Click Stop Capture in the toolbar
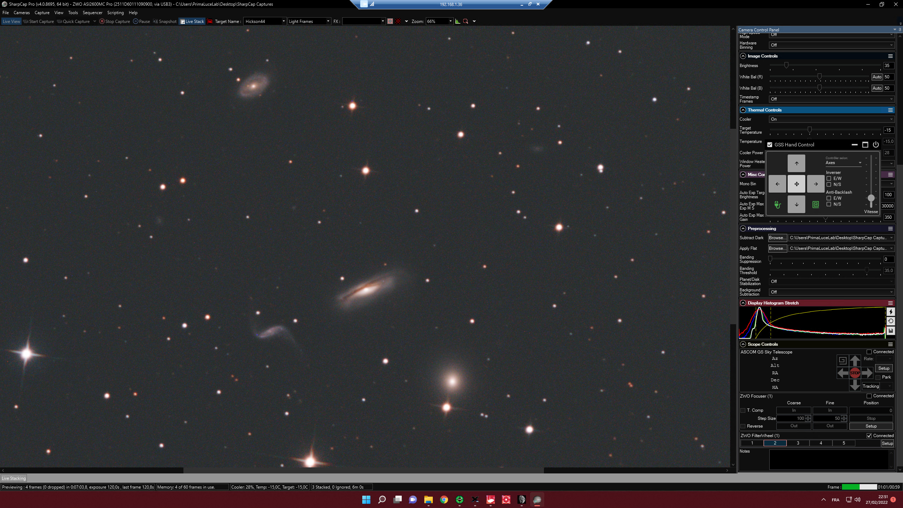903x508 pixels. (115, 22)
